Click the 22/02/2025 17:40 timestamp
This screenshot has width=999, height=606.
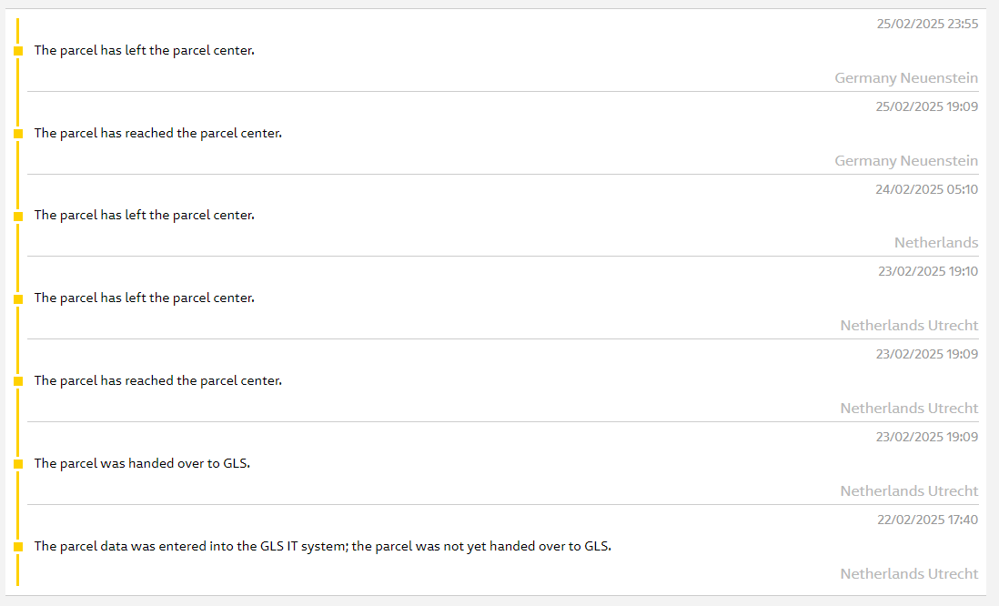click(928, 520)
